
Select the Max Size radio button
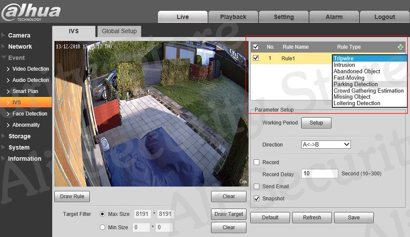(x=103, y=214)
